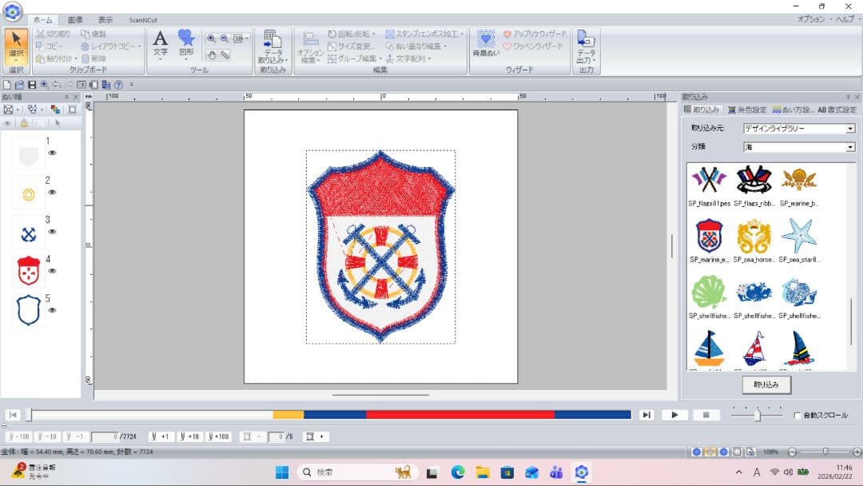
Task: Jump to start of stitch simulation
Action: [14, 415]
